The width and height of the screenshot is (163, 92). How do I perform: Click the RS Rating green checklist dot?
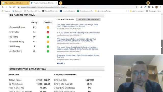(x=48, y=37)
